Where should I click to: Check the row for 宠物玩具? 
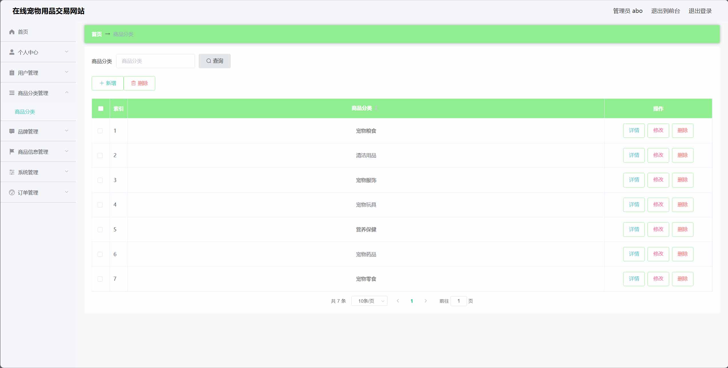tap(100, 205)
